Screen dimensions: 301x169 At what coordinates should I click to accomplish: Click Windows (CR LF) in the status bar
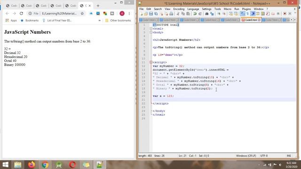click(246, 156)
